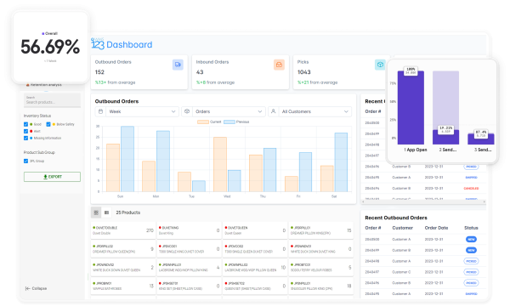Open the Orders metric dropdown
The image size is (510, 306).
[229, 111]
